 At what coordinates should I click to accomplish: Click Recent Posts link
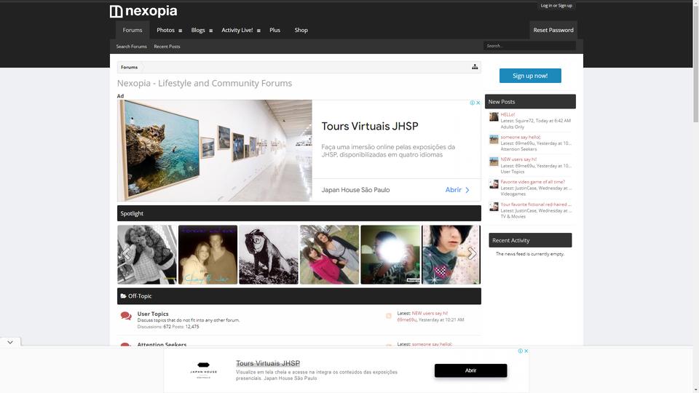point(167,47)
